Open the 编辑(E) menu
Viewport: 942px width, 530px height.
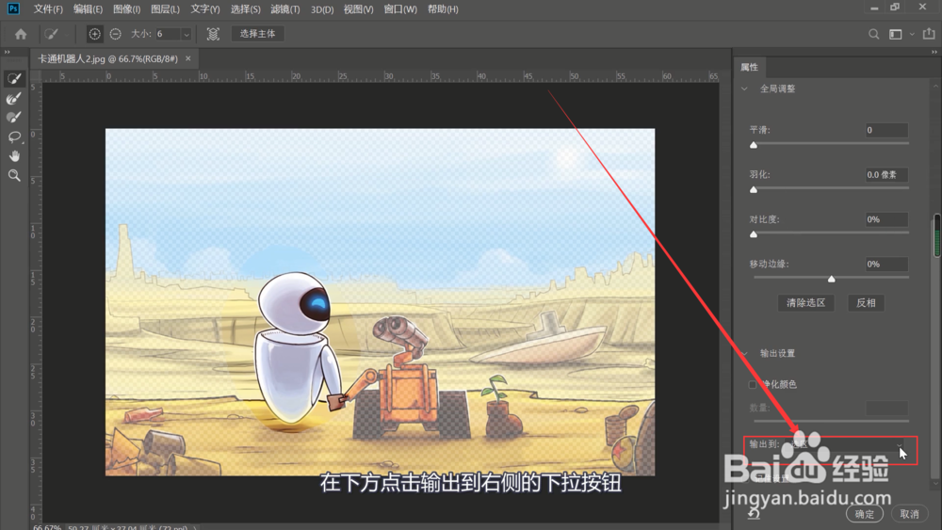(x=88, y=9)
